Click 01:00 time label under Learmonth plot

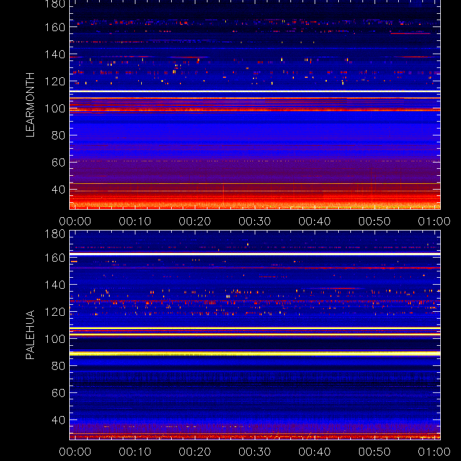click(x=434, y=221)
